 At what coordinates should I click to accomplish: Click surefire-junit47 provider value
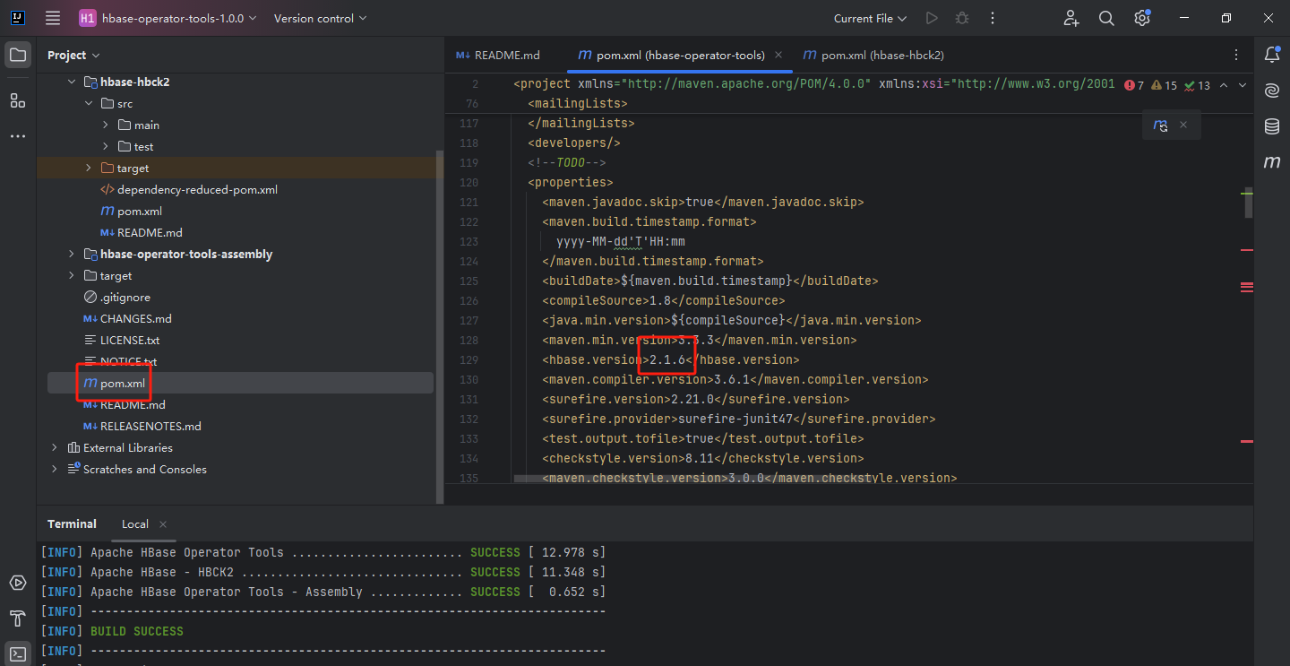pyautogui.click(x=735, y=419)
